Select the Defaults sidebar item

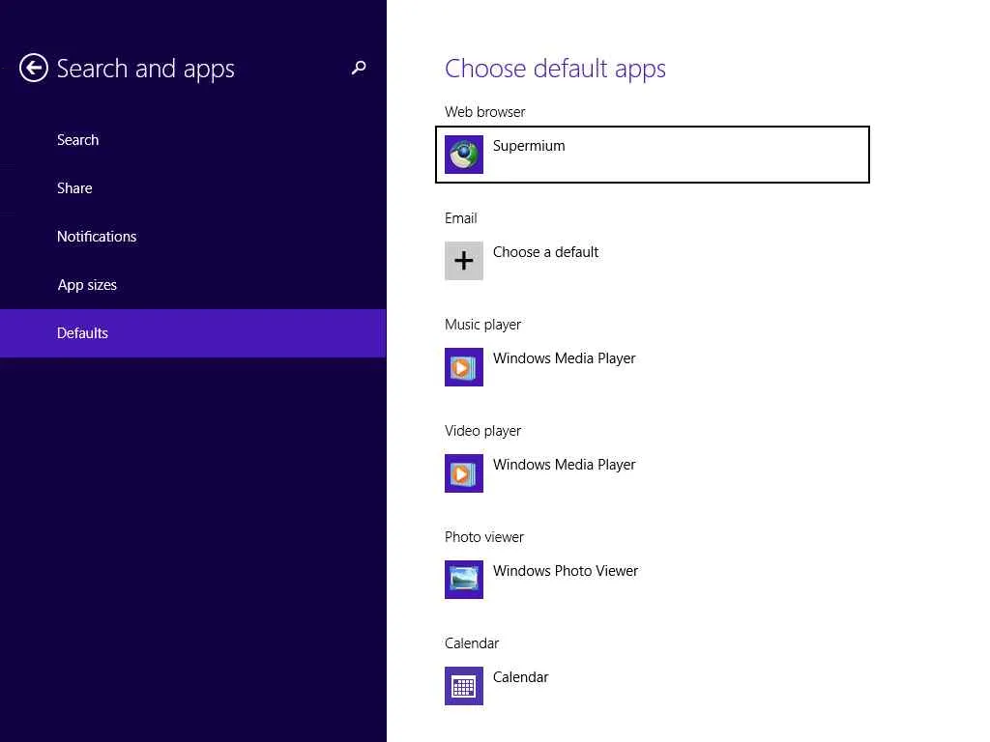(83, 333)
